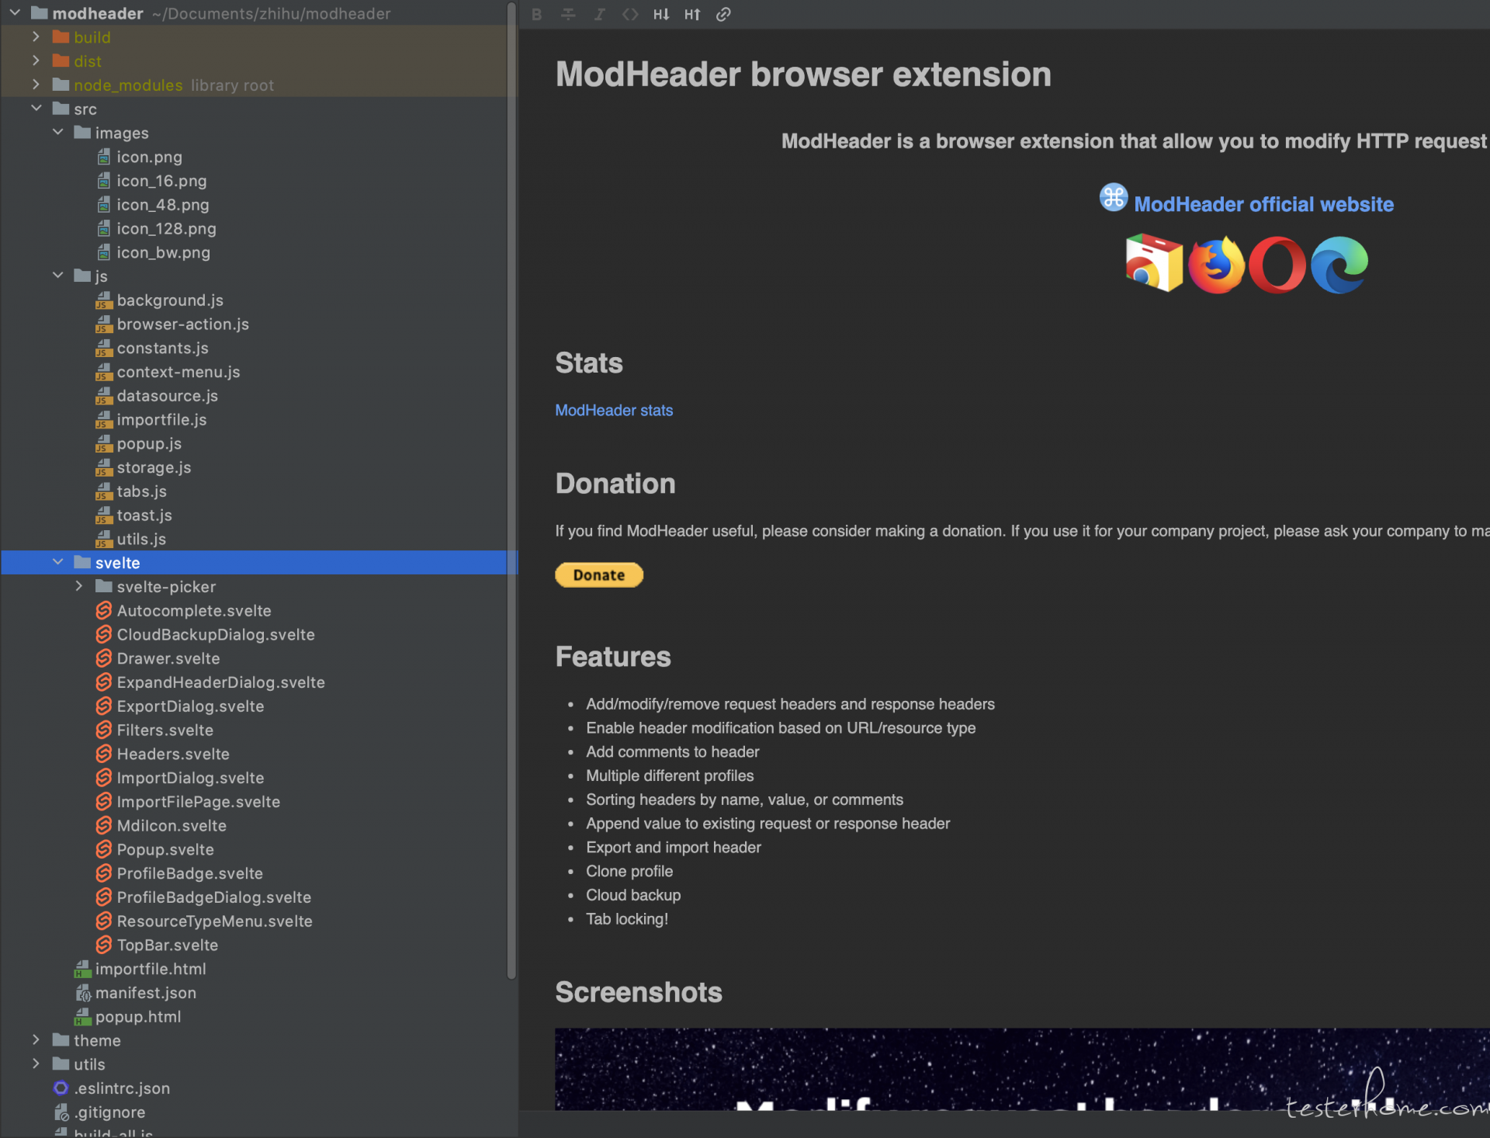Collapse the js folder

tap(57, 276)
